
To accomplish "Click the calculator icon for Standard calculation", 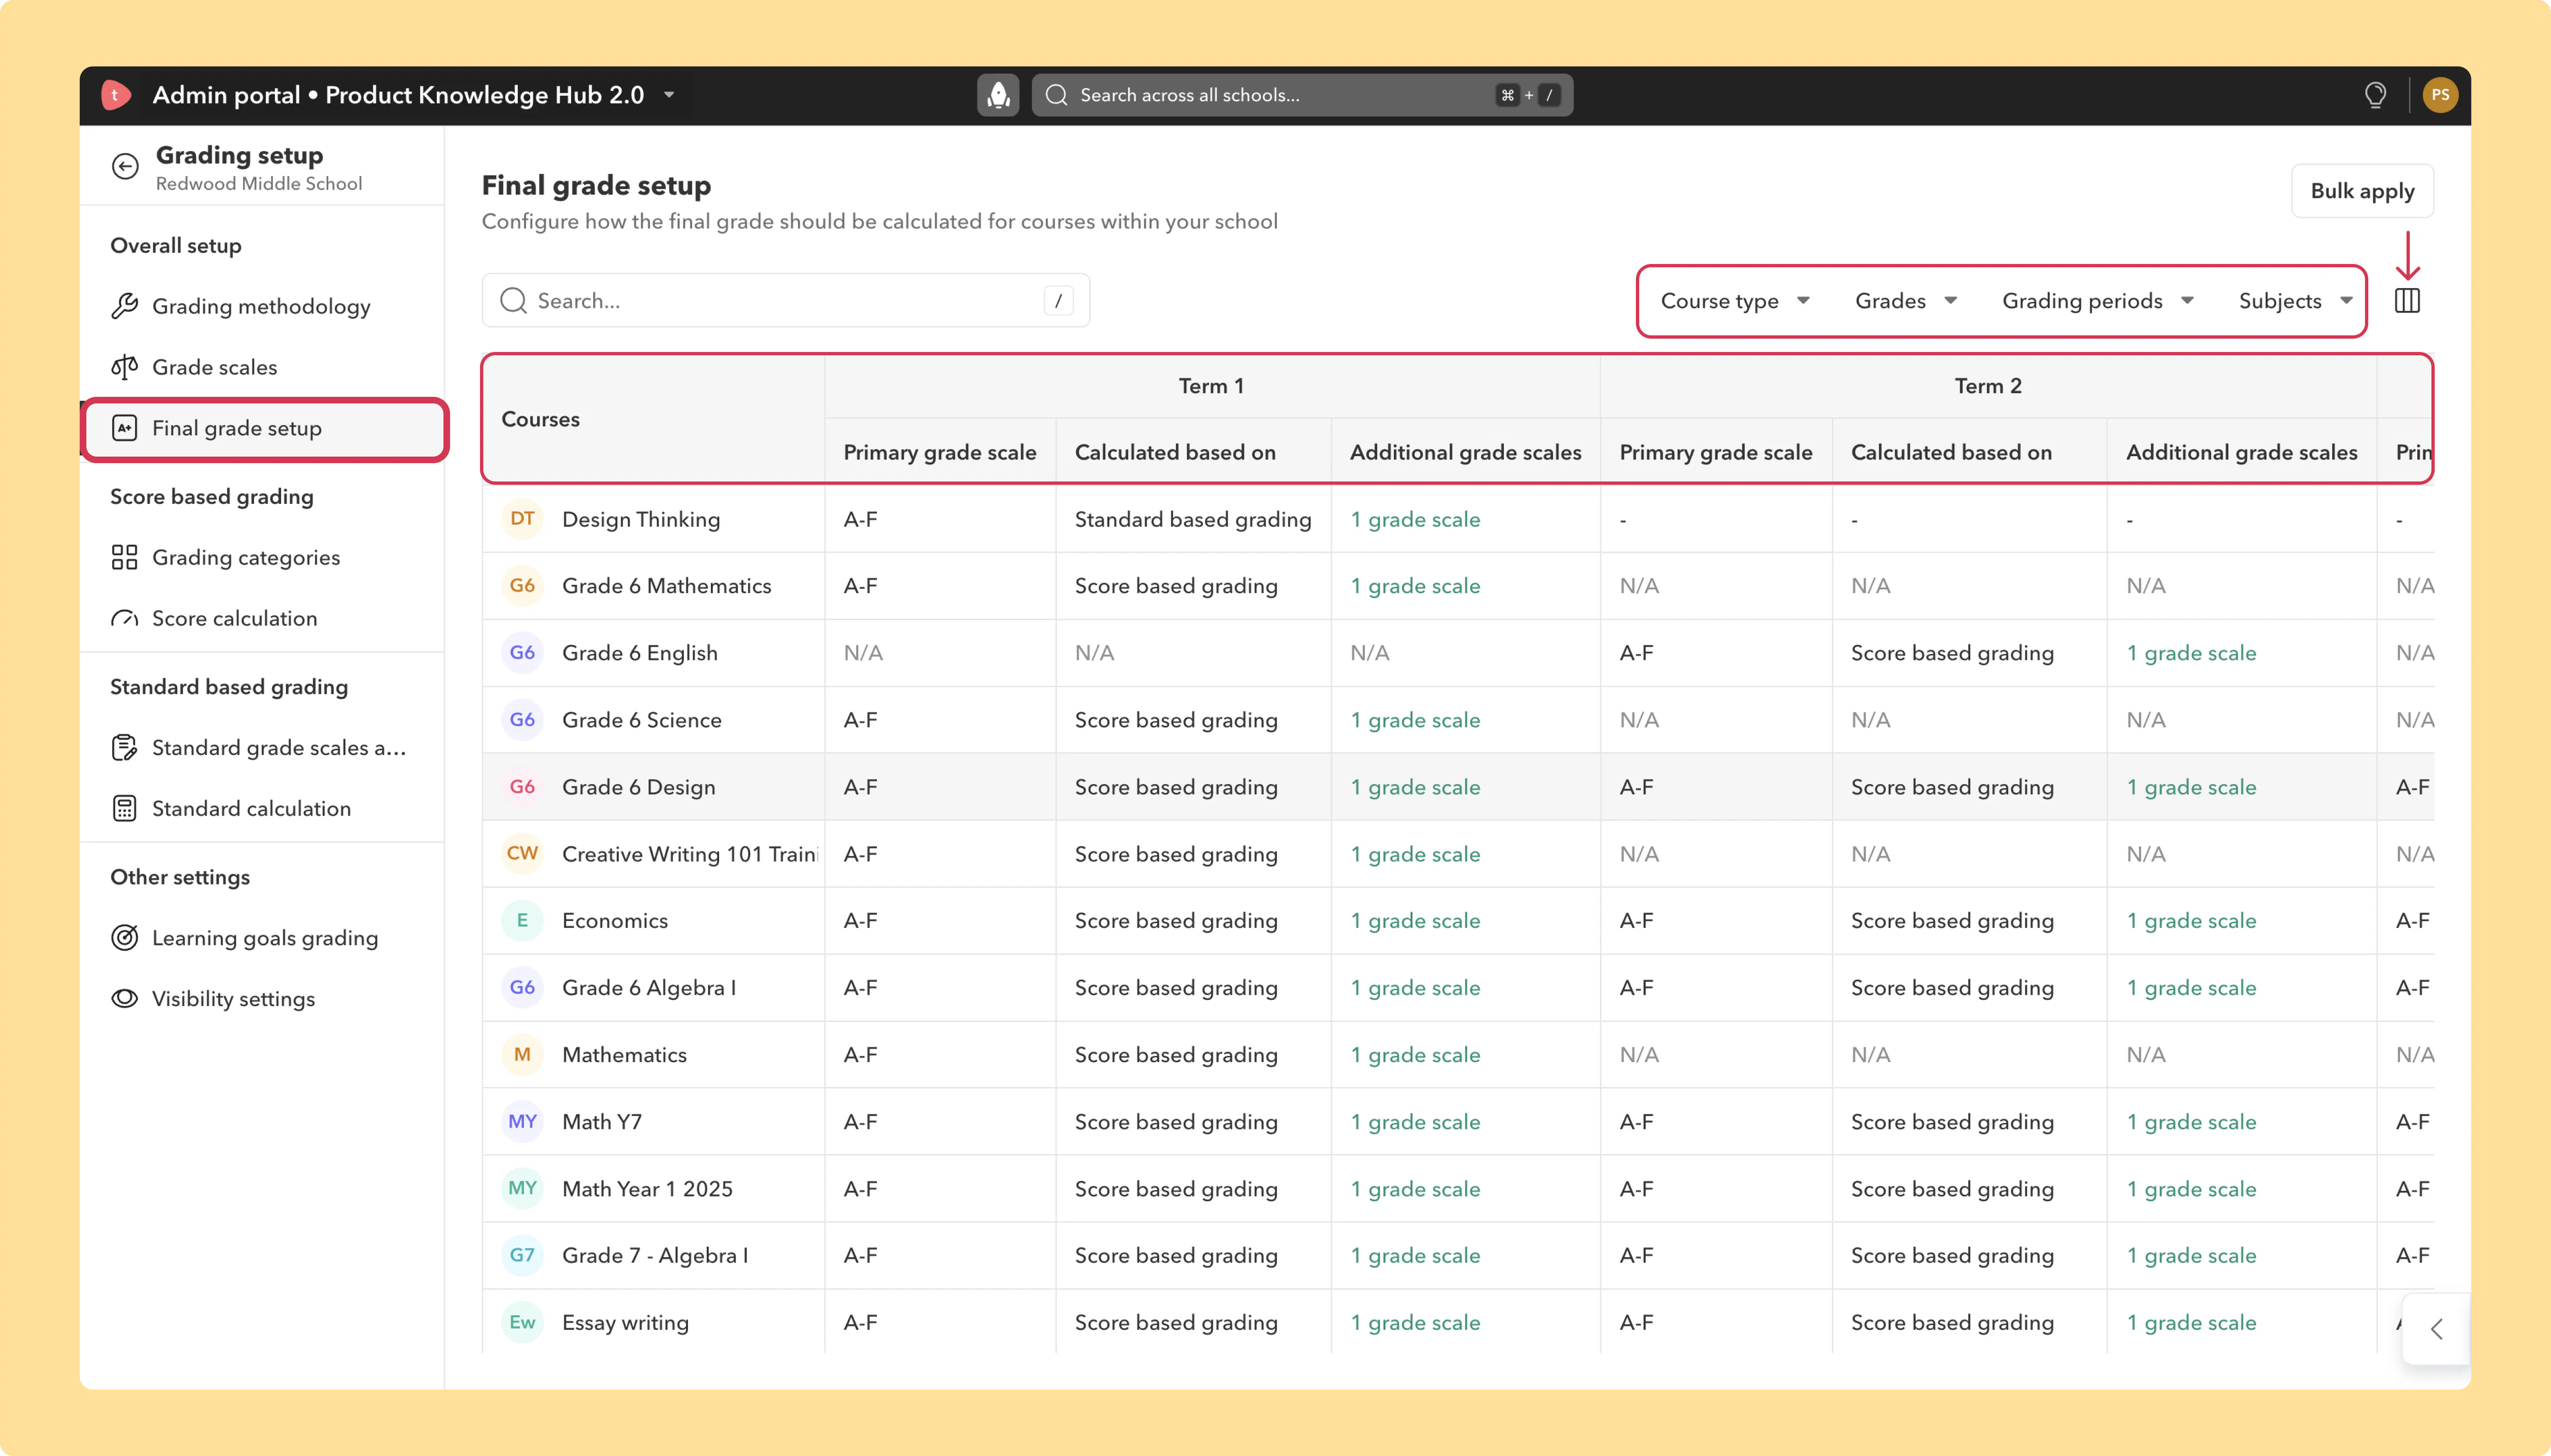I will [x=124, y=808].
